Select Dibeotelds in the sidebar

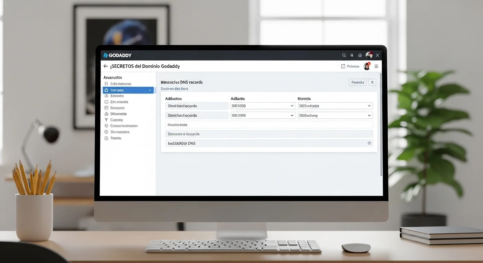118,114
